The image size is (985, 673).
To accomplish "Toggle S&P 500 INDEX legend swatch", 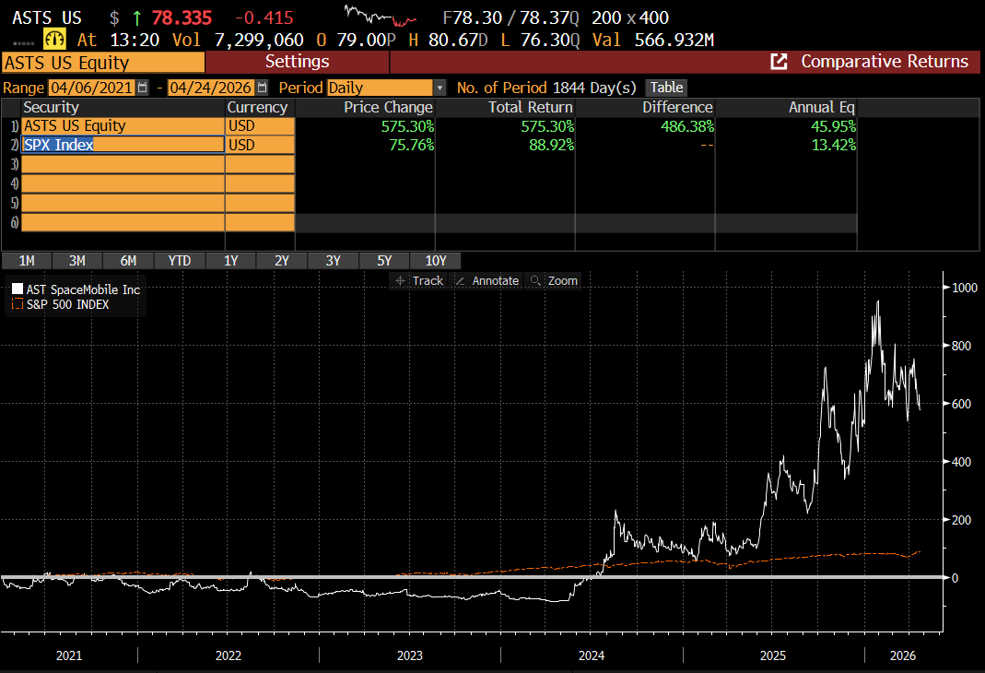I will (x=18, y=304).
